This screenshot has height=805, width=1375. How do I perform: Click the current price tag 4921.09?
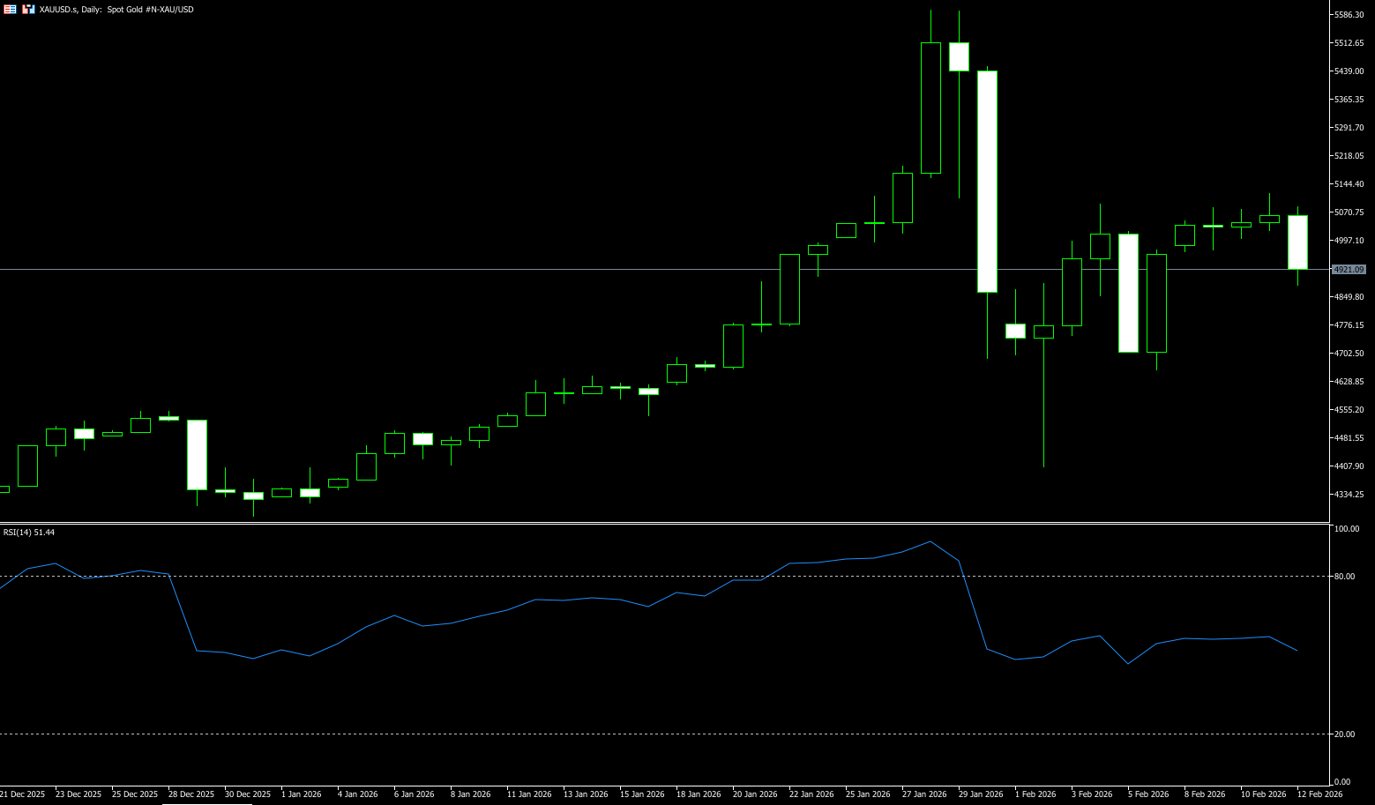coord(1349,270)
